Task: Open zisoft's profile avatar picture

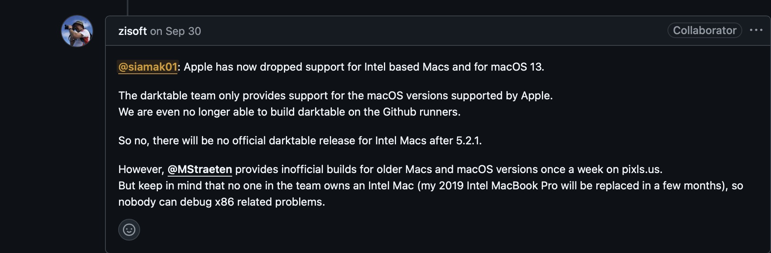Action: [x=77, y=31]
